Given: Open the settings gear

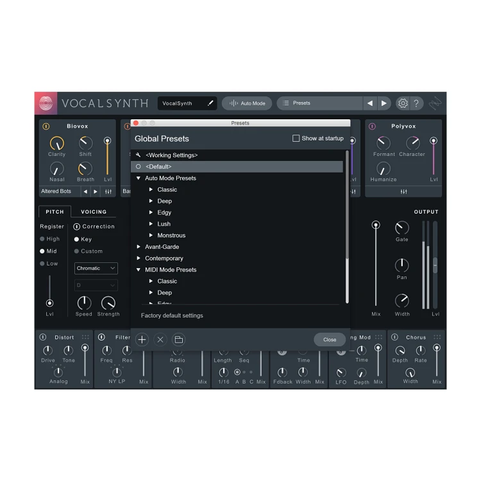Looking at the screenshot, I should 403,103.
